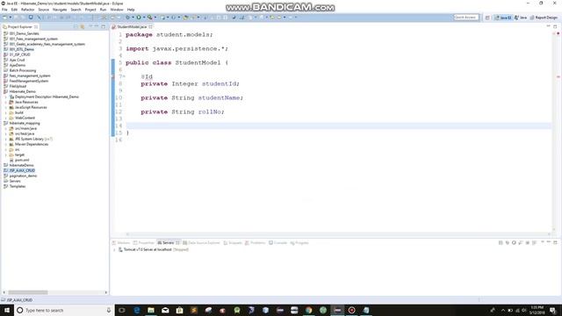
Task: Open the New button dropdown arrow
Action: [10, 18]
